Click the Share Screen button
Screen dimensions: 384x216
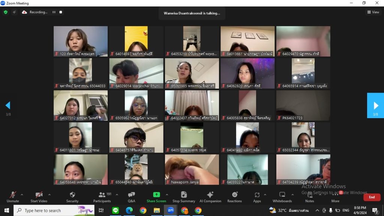pyautogui.click(x=156, y=197)
